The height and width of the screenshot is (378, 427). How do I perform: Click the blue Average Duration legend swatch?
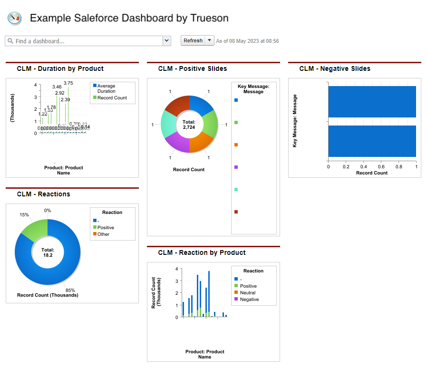pos(95,86)
